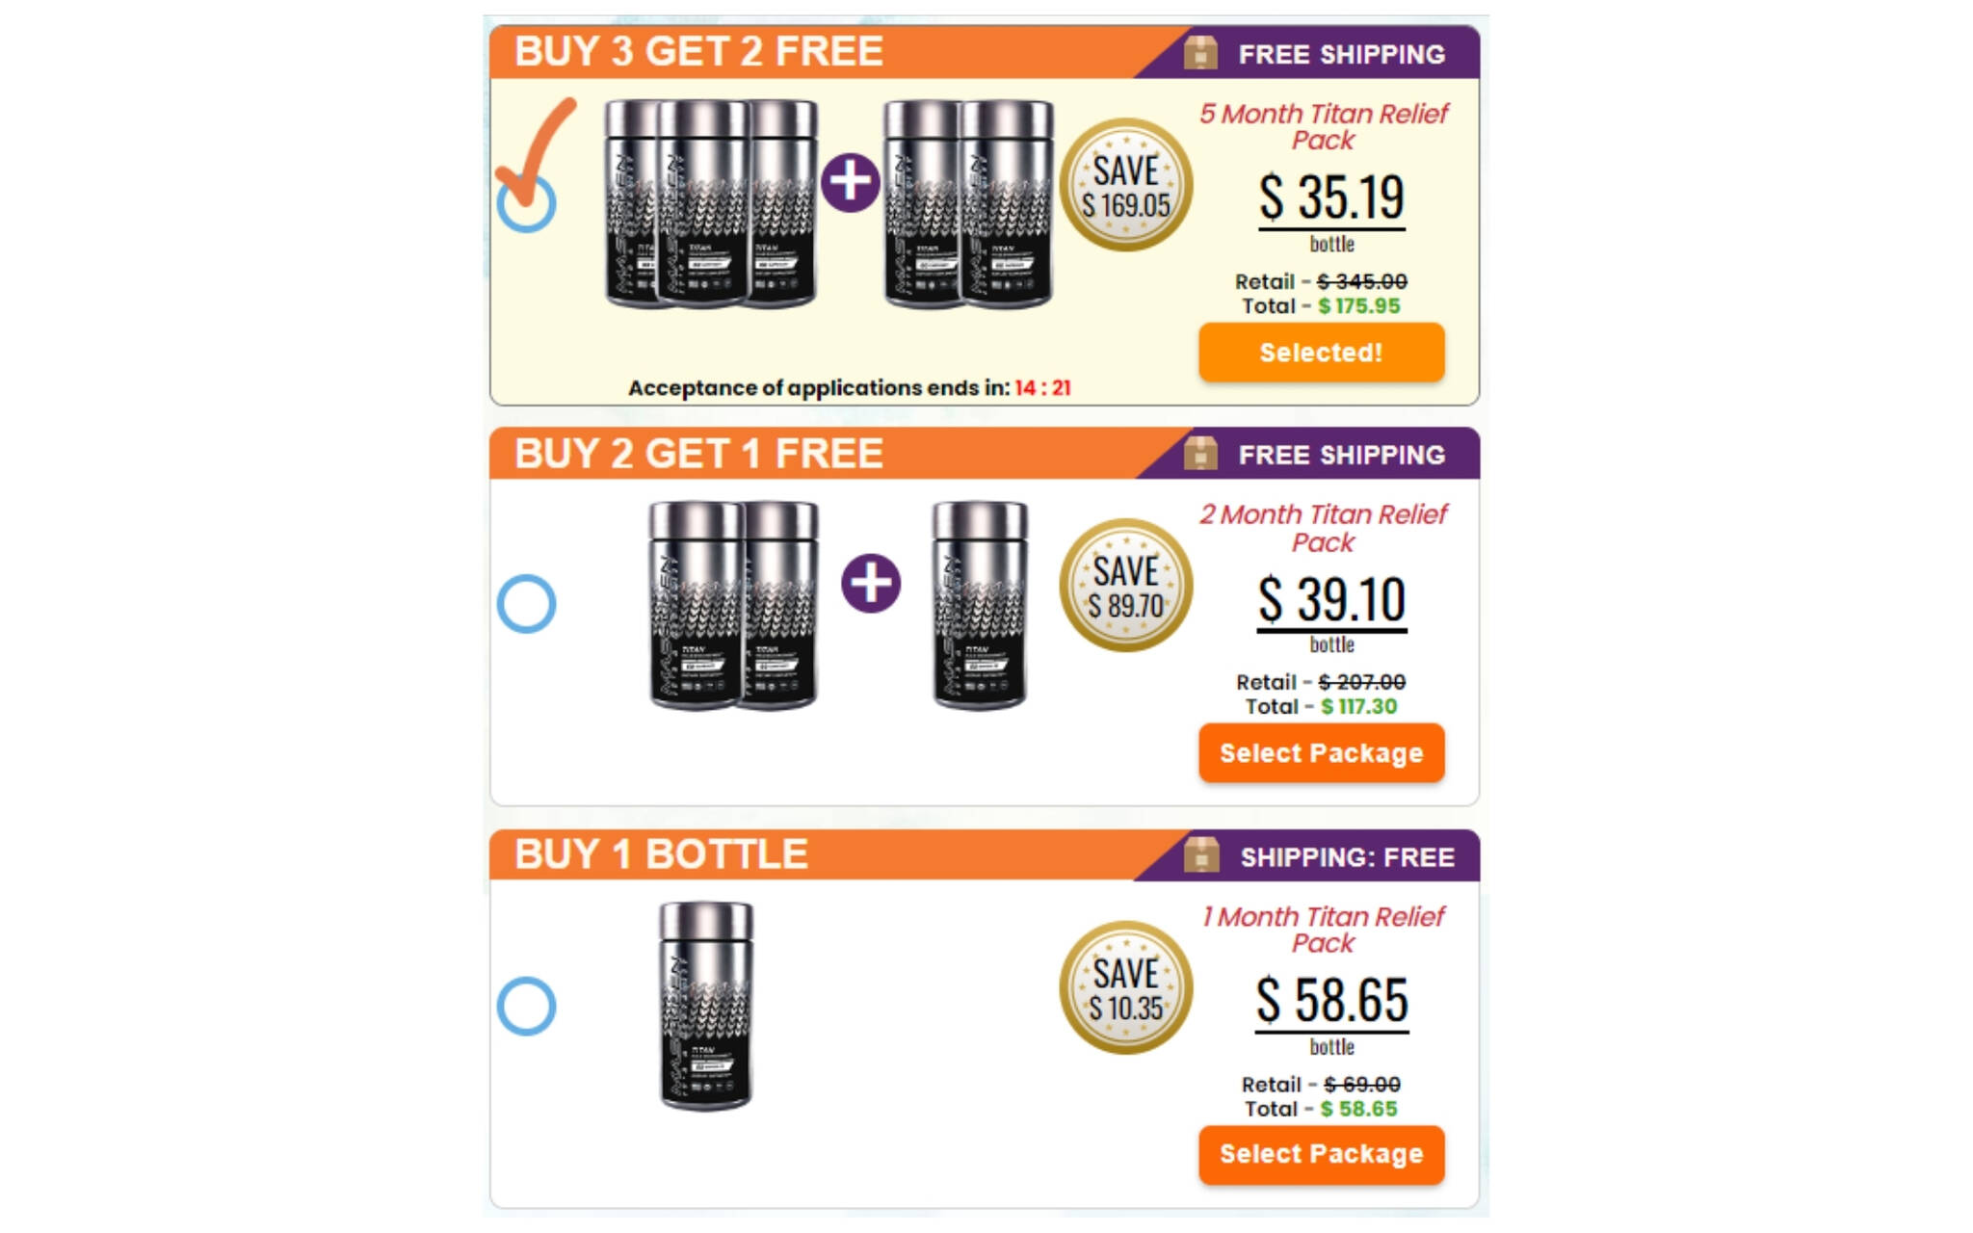Click the shipping box icon beside BUY 2 GET 1 FREE
This screenshot has width=1973, height=1233.
click(1200, 454)
